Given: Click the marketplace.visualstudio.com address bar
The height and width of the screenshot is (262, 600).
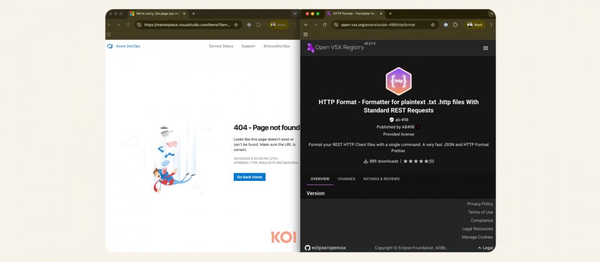Looking at the screenshot, I should coord(187,25).
